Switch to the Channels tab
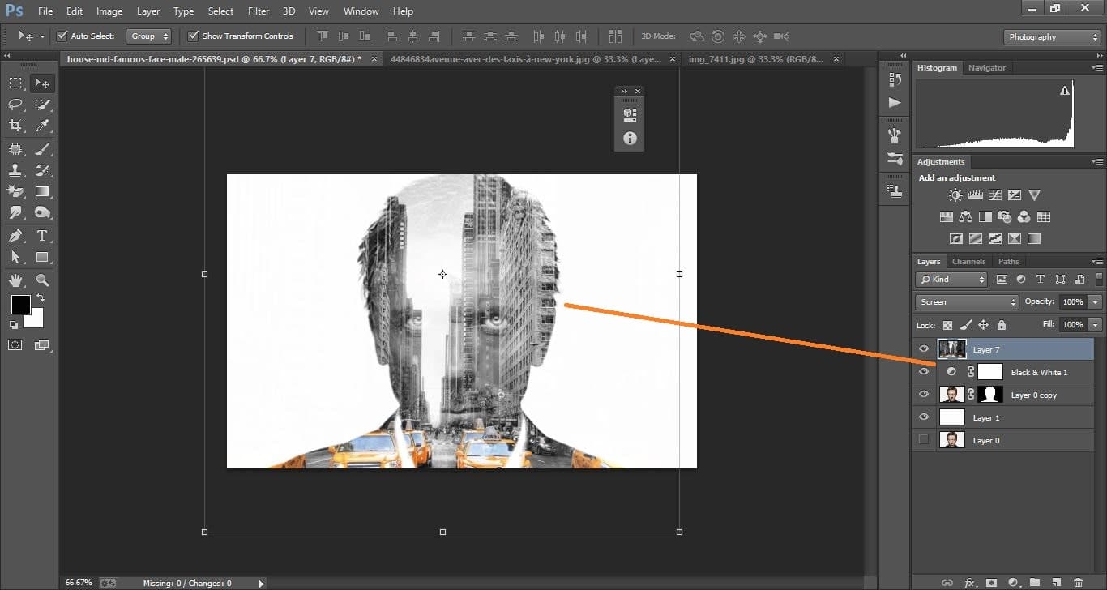Image resolution: width=1107 pixels, height=590 pixels. [x=968, y=261]
